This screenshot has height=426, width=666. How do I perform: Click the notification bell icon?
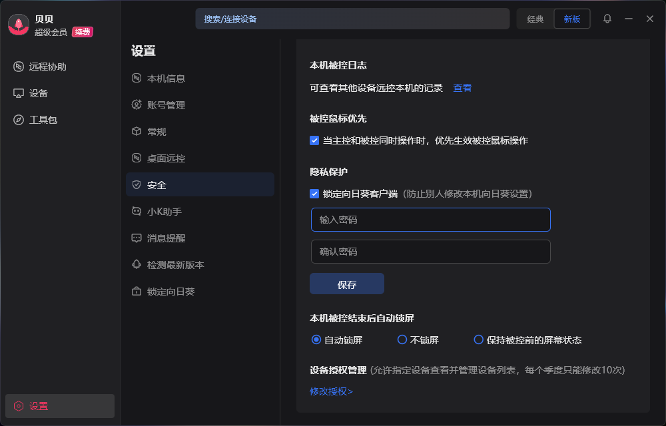coord(607,19)
